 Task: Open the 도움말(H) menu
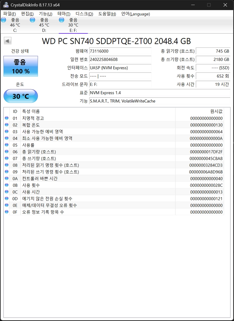coord(107,14)
